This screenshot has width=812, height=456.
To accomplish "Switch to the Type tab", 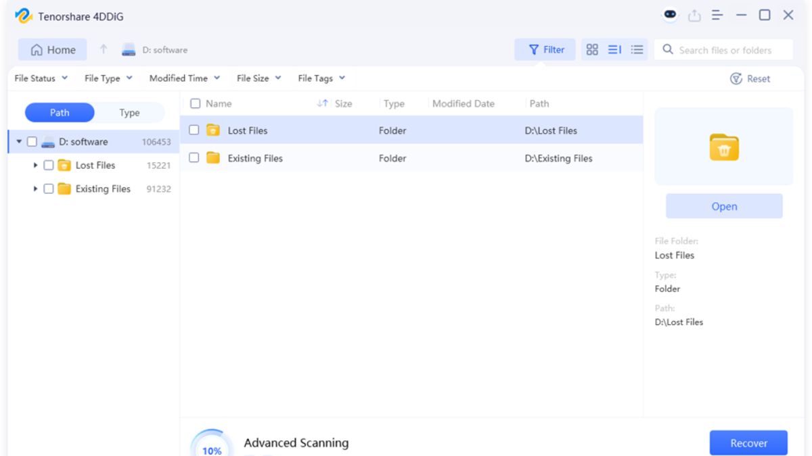I will tap(129, 113).
